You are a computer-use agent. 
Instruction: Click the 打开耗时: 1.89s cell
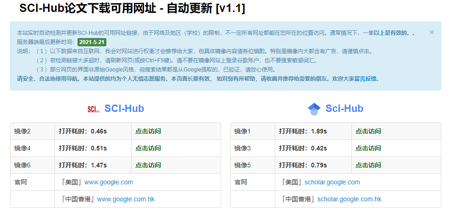pyautogui.click(x=313, y=131)
